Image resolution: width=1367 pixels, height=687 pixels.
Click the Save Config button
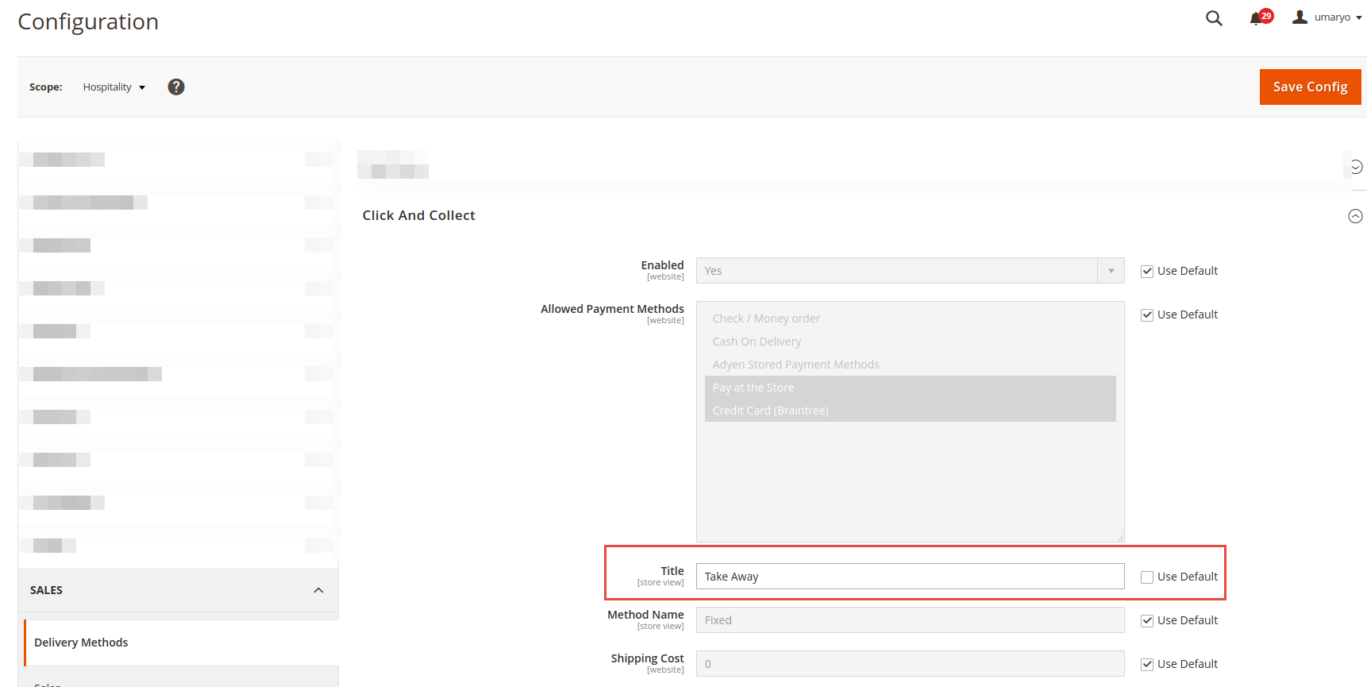[x=1310, y=87]
